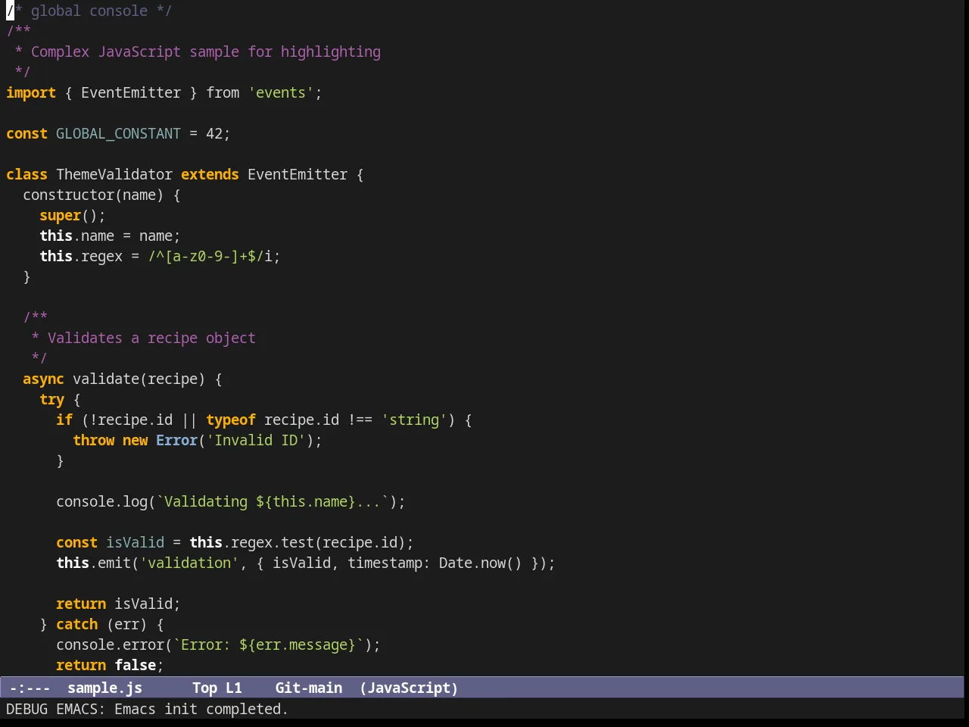Click the -:--- buffer status indicator
The width and height of the screenshot is (969, 727).
30,688
